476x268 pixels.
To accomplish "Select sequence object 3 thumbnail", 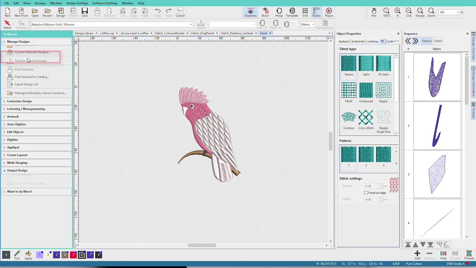I will (x=437, y=174).
